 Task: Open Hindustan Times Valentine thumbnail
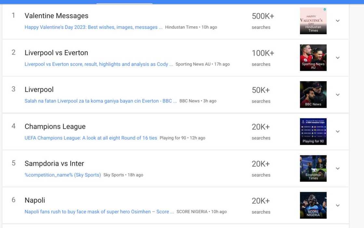pos(313,21)
